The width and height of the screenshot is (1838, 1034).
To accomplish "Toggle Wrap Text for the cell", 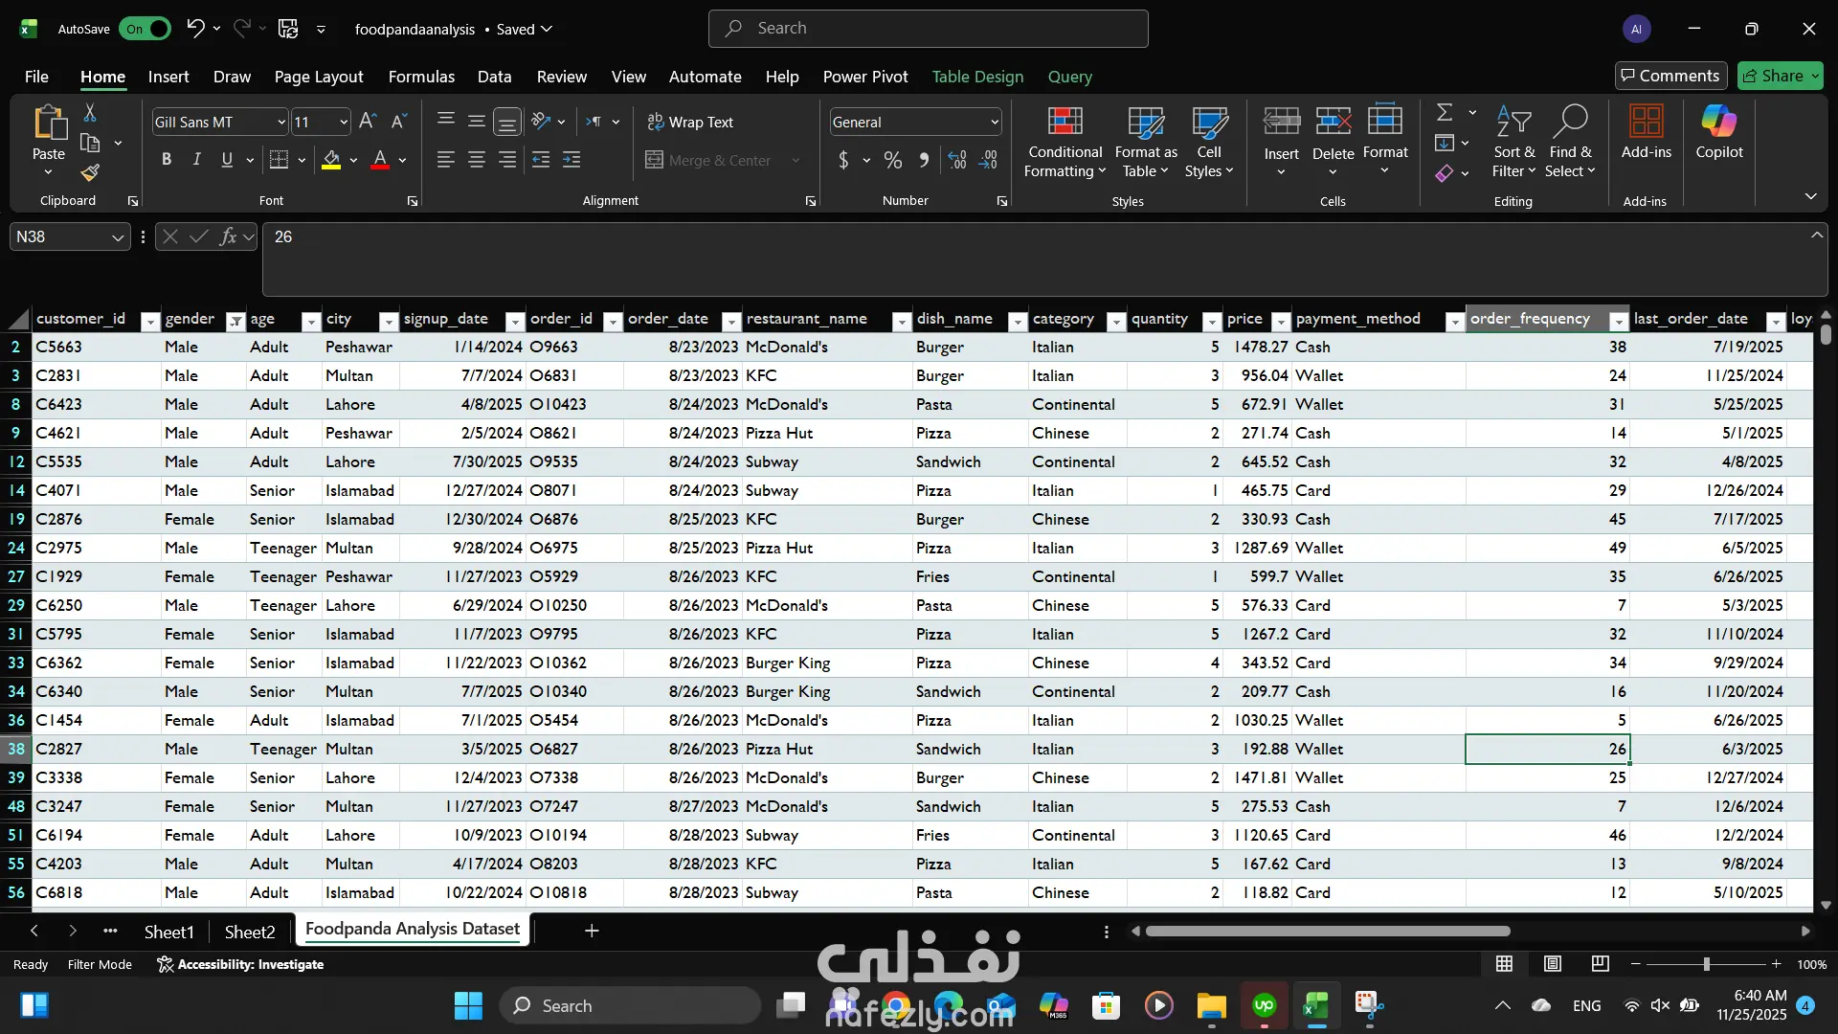I will point(690,122).
